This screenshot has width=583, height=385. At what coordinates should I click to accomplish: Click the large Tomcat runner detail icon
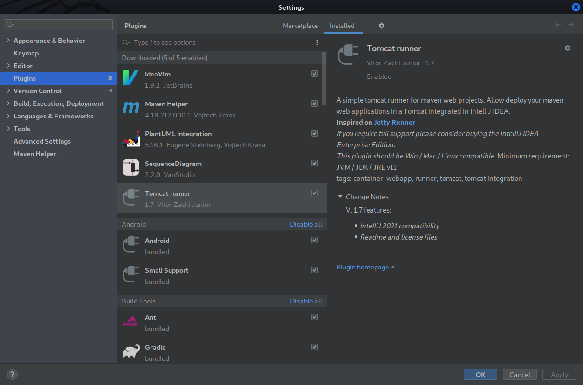(348, 55)
